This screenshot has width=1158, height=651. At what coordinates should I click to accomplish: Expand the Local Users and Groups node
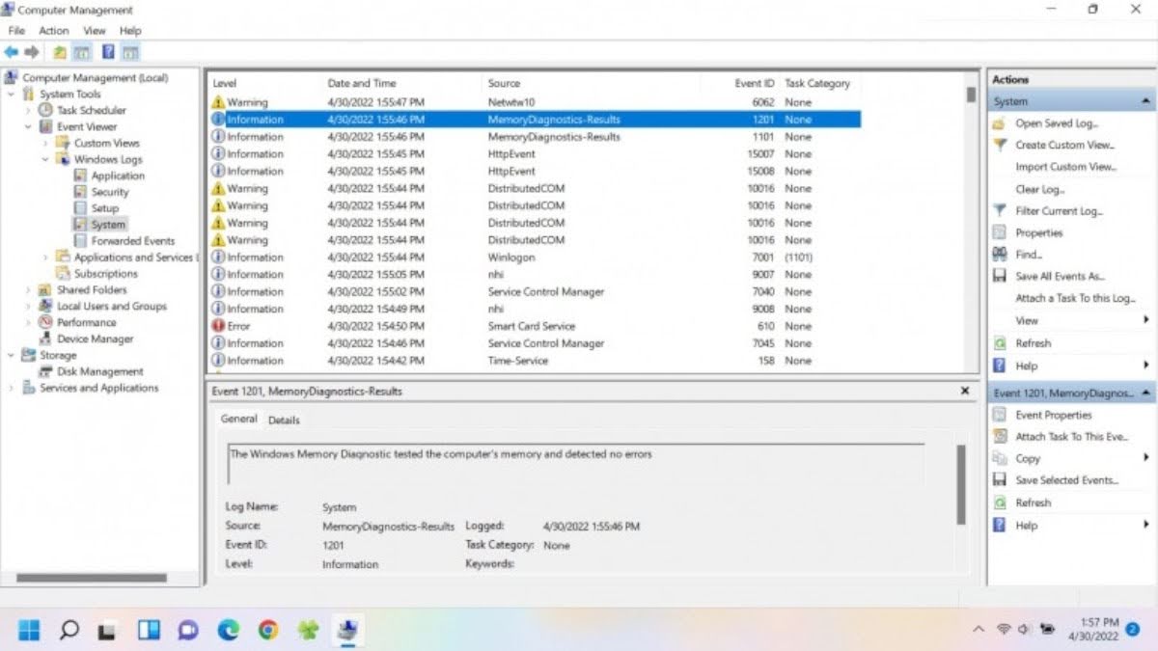pyautogui.click(x=29, y=306)
